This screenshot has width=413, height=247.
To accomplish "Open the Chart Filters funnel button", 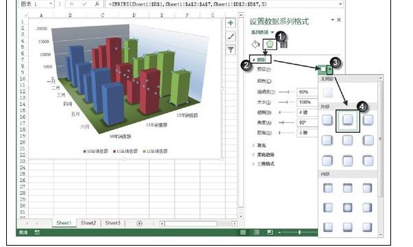I will 231,49.
